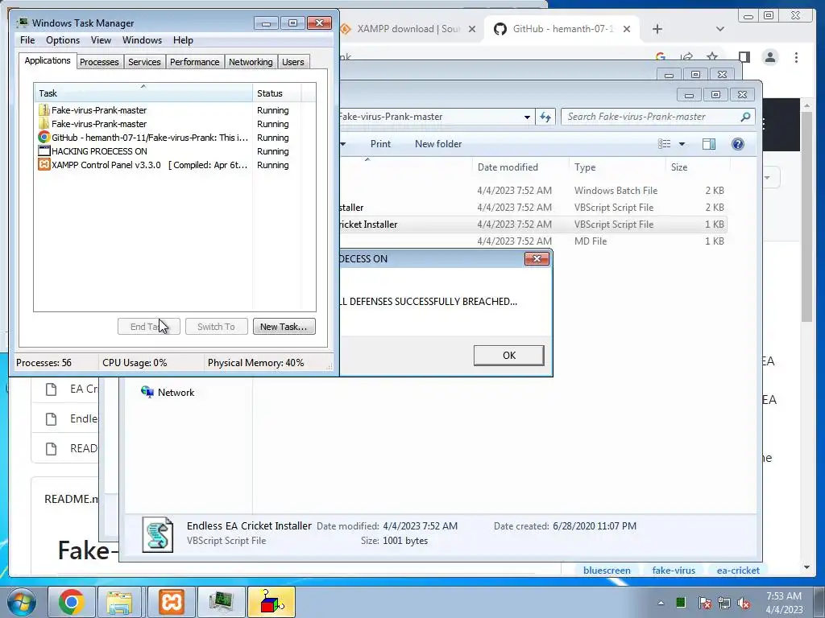Open a new Chrome tab
Image resolution: width=825 pixels, height=618 pixels.
pos(657,29)
